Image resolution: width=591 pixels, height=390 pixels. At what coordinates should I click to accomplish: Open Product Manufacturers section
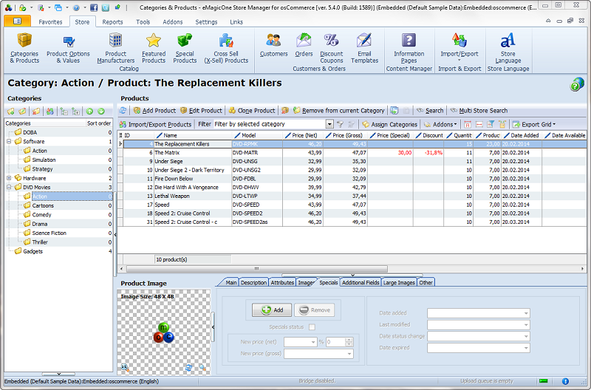116,48
